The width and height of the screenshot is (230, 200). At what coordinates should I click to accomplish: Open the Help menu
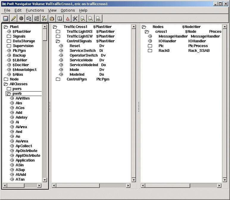click(83, 10)
